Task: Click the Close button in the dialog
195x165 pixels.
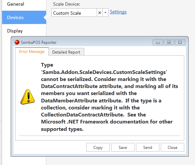Action: 173,147
